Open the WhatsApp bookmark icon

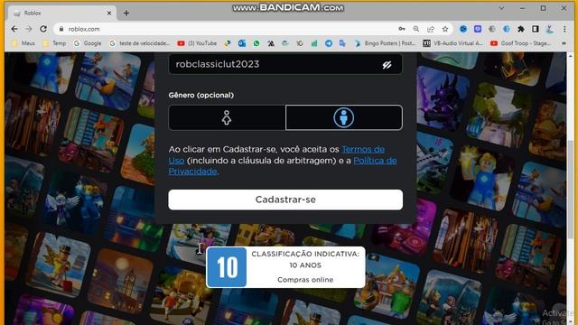256,43
